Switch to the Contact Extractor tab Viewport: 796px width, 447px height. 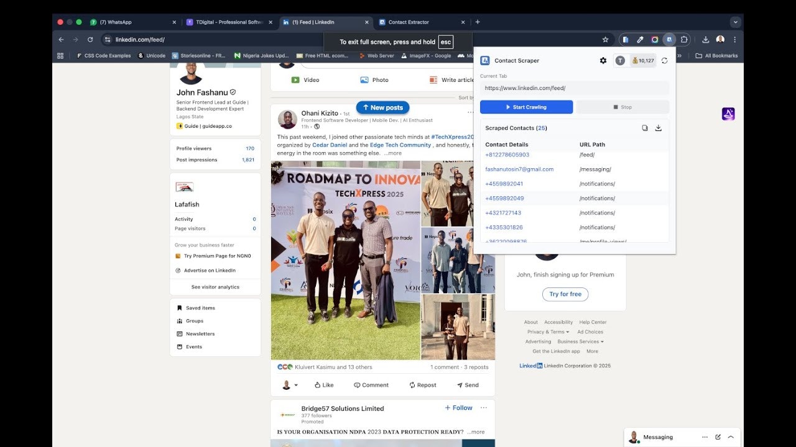coord(422,22)
